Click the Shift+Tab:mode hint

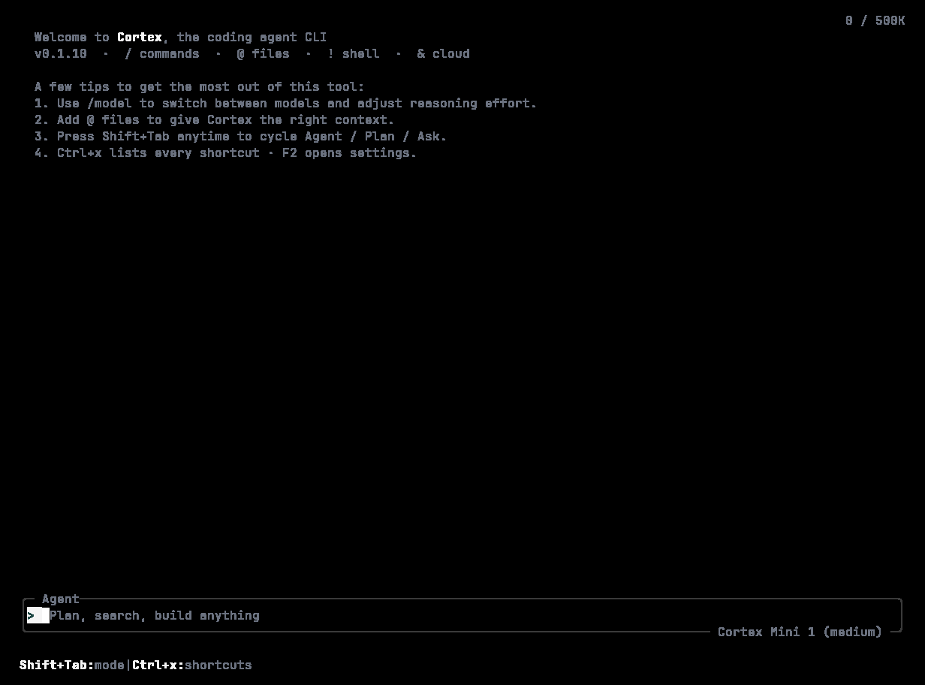point(72,665)
